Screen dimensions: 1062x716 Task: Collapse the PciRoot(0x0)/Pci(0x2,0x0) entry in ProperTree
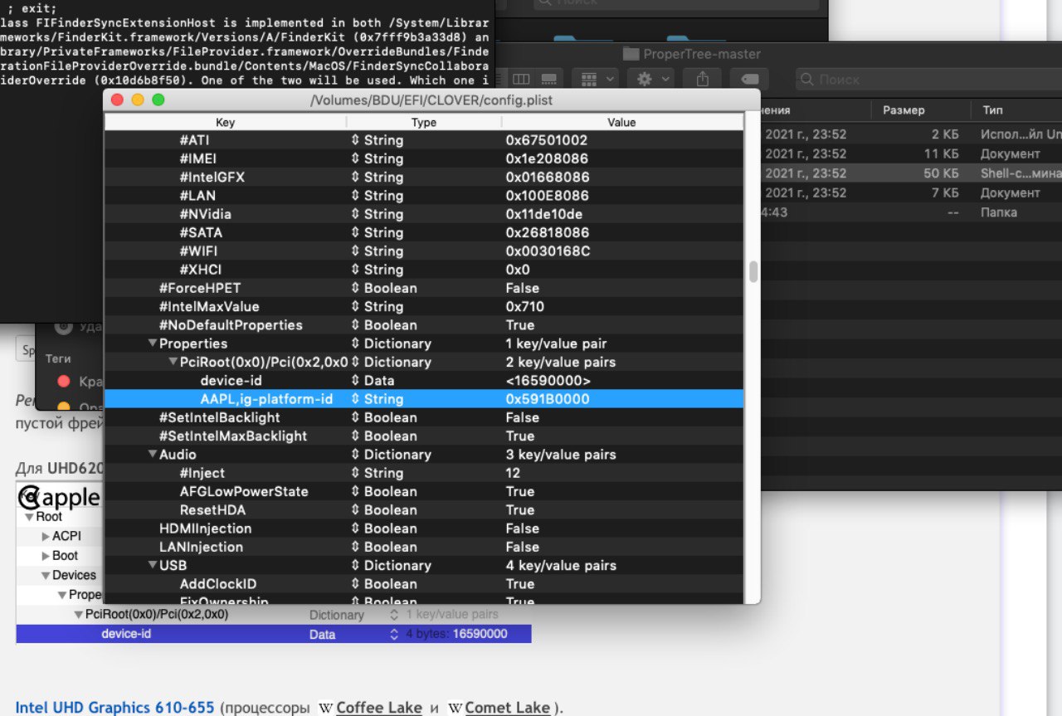click(x=173, y=362)
